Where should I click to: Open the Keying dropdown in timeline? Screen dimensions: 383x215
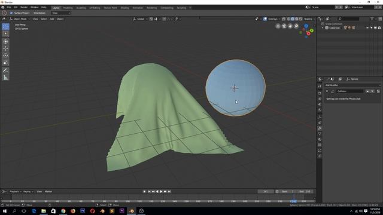(x=28, y=192)
